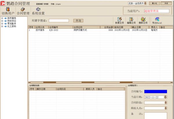Click the 切换用户 icon
This screenshot has width=174, height=119.
click(8, 9)
